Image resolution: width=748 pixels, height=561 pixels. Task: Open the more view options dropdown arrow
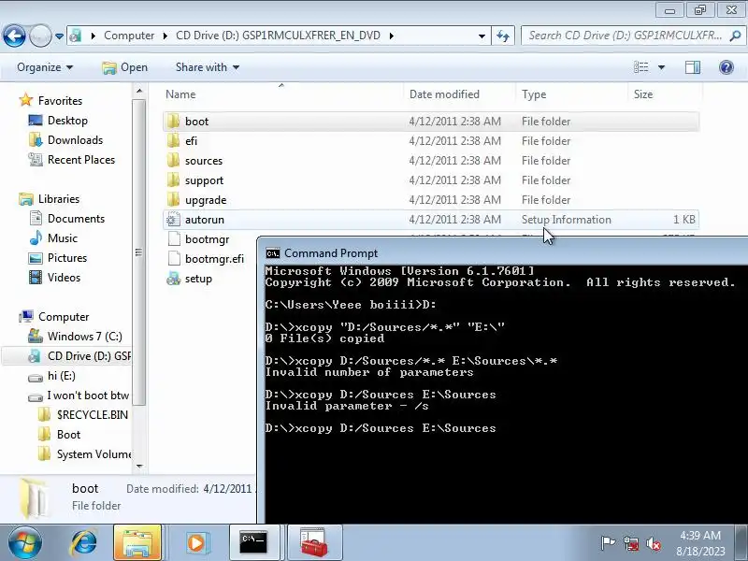(x=661, y=67)
